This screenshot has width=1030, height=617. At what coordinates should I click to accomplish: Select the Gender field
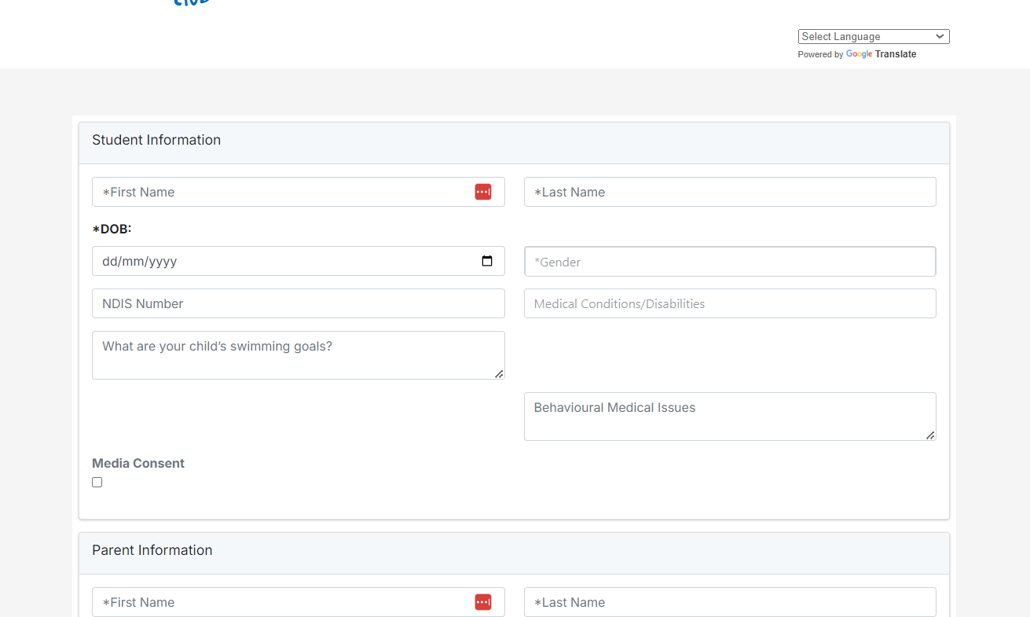730,262
